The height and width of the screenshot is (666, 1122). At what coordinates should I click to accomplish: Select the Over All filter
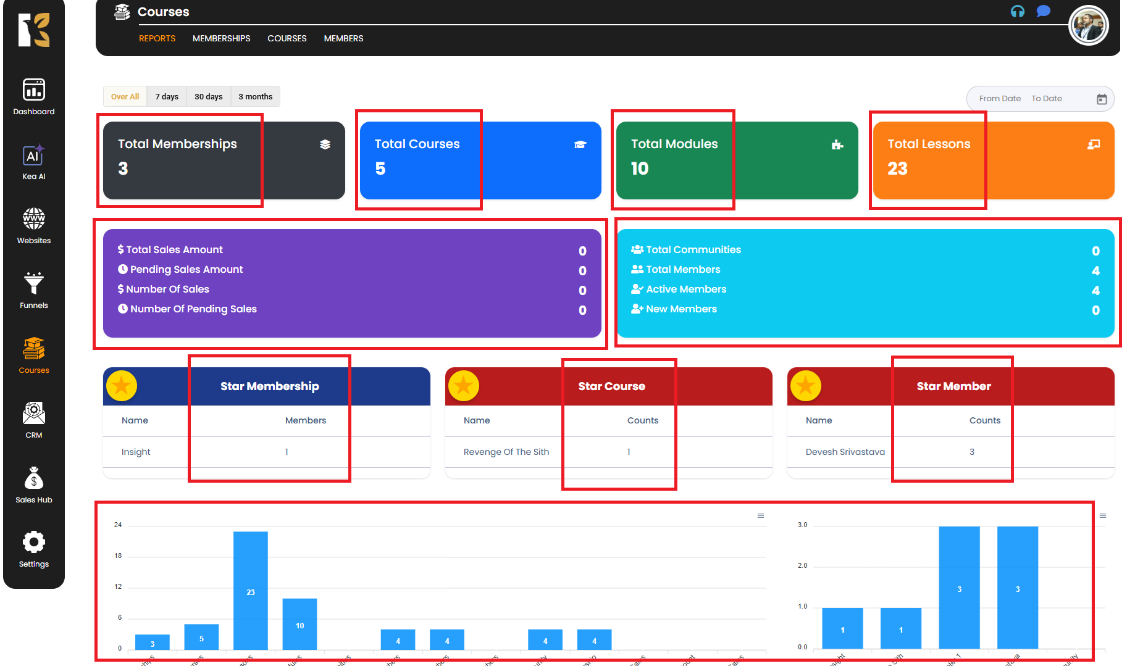125,97
